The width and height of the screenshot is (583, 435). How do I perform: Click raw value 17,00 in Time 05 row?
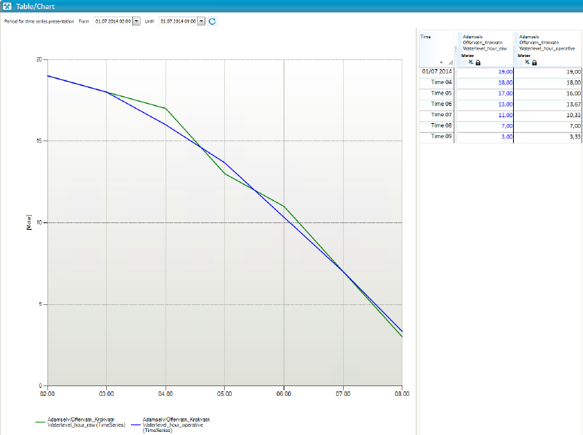[506, 93]
